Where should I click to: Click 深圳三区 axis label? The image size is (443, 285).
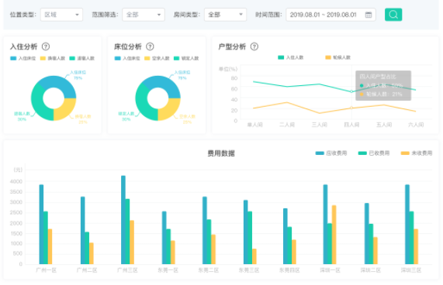(411, 270)
